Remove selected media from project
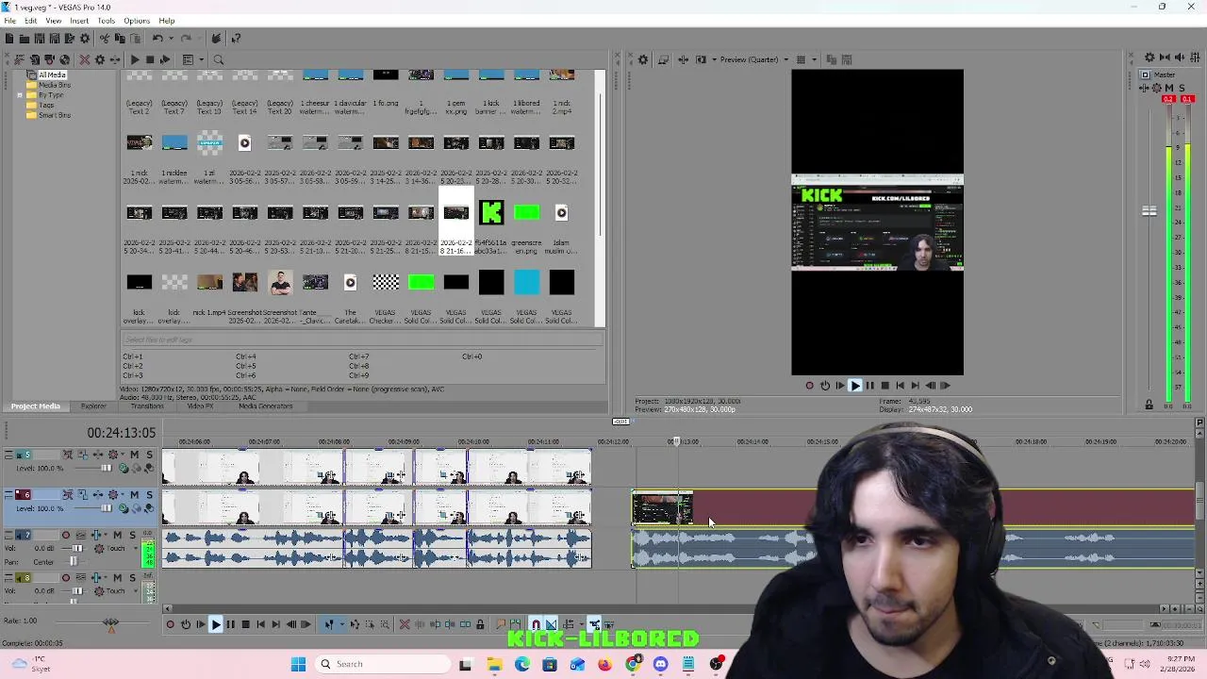Viewport: 1207px width, 679px height. tap(84, 59)
